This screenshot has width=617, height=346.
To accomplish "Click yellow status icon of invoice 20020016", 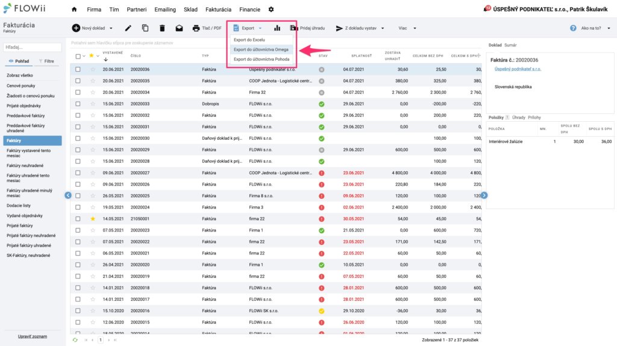I will click(x=322, y=310).
